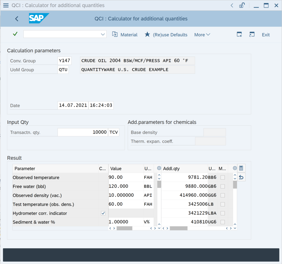Image resolution: width=282 pixels, height=264 pixels.
Task: Click Test temperature value 60.00
Action: click(126, 204)
